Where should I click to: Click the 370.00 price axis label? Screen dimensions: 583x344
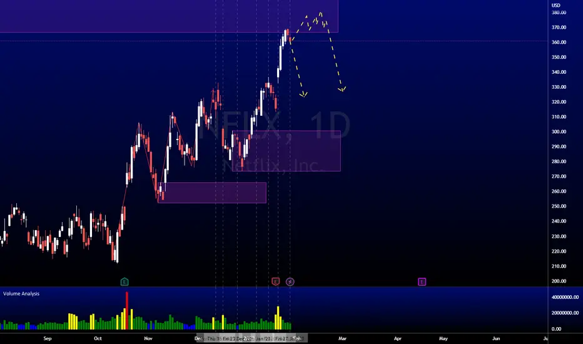pos(559,27)
